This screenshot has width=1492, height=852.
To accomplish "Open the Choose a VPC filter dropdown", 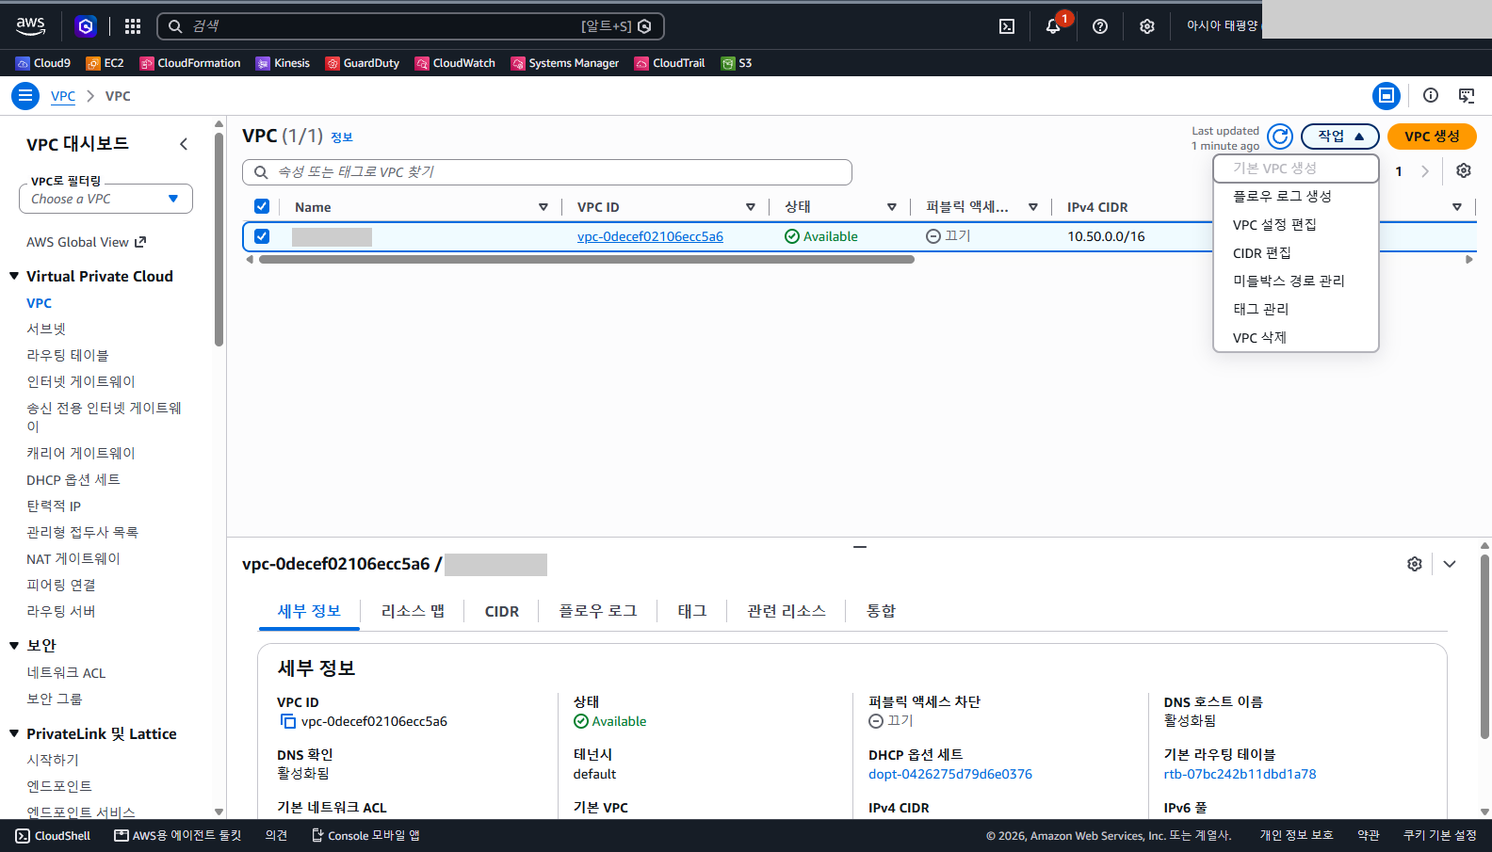I will [x=105, y=199].
